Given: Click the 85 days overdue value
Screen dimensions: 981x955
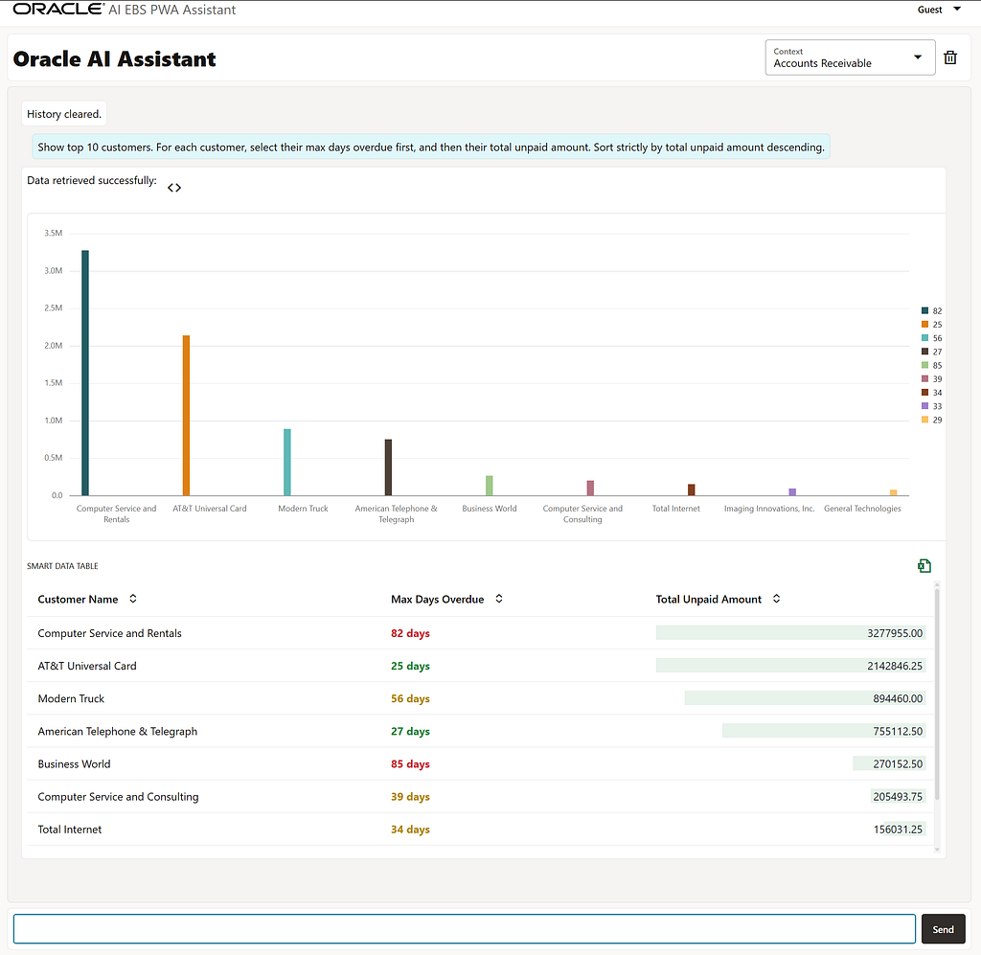Looking at the screenshot, I should (x=410, y=763).
